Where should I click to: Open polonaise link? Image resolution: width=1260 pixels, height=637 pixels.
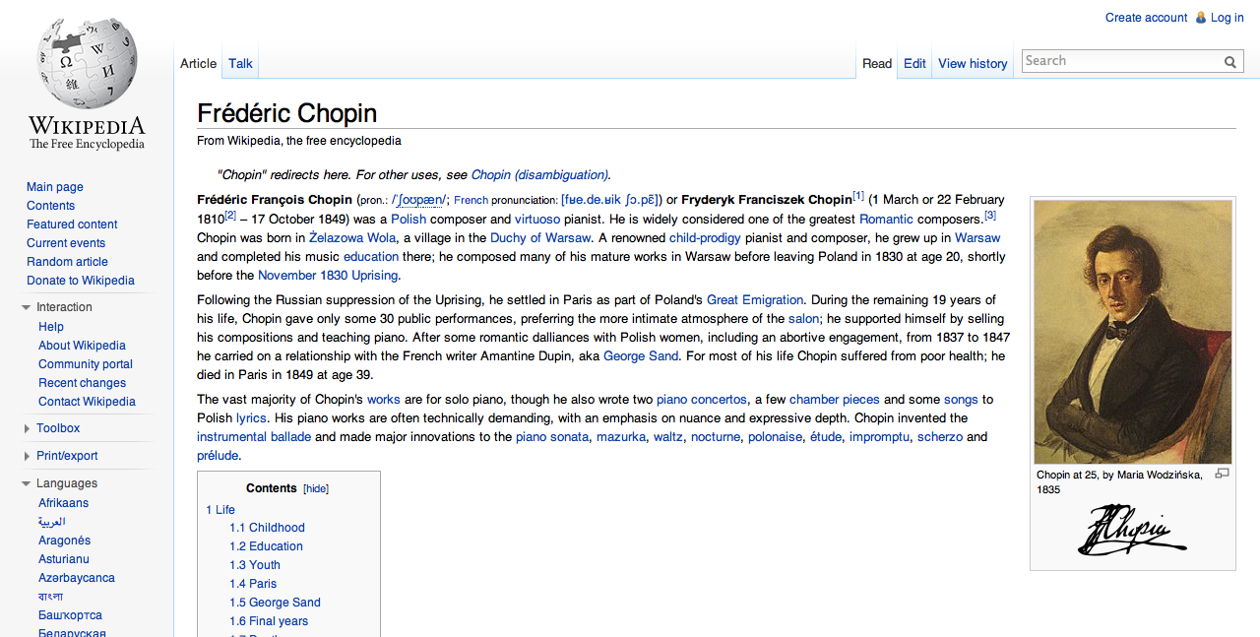click(775, 437)
